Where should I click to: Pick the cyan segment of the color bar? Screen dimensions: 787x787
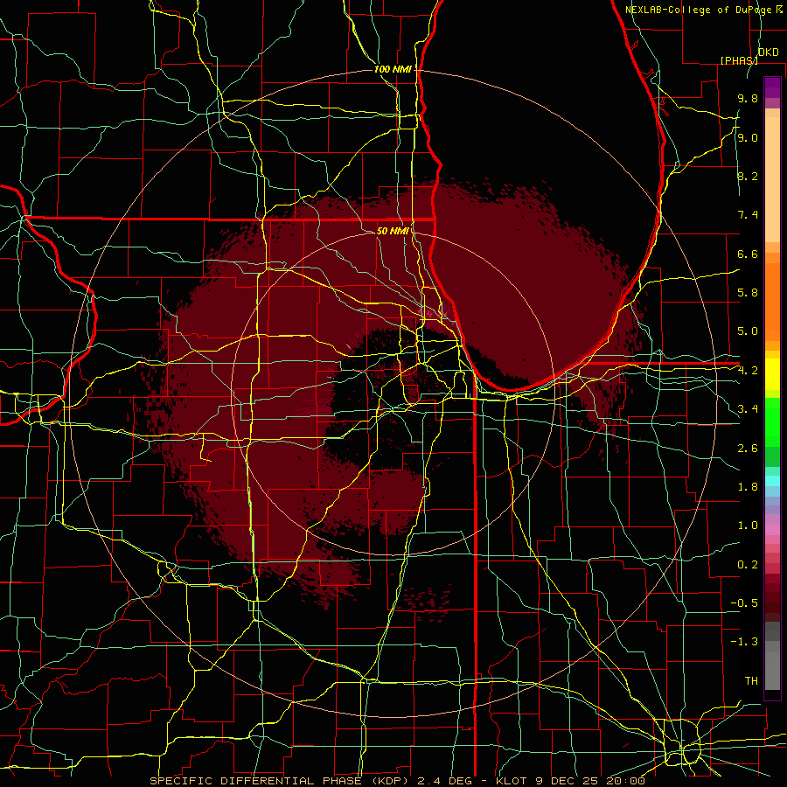pyautogui.click(x=772, y=480)
